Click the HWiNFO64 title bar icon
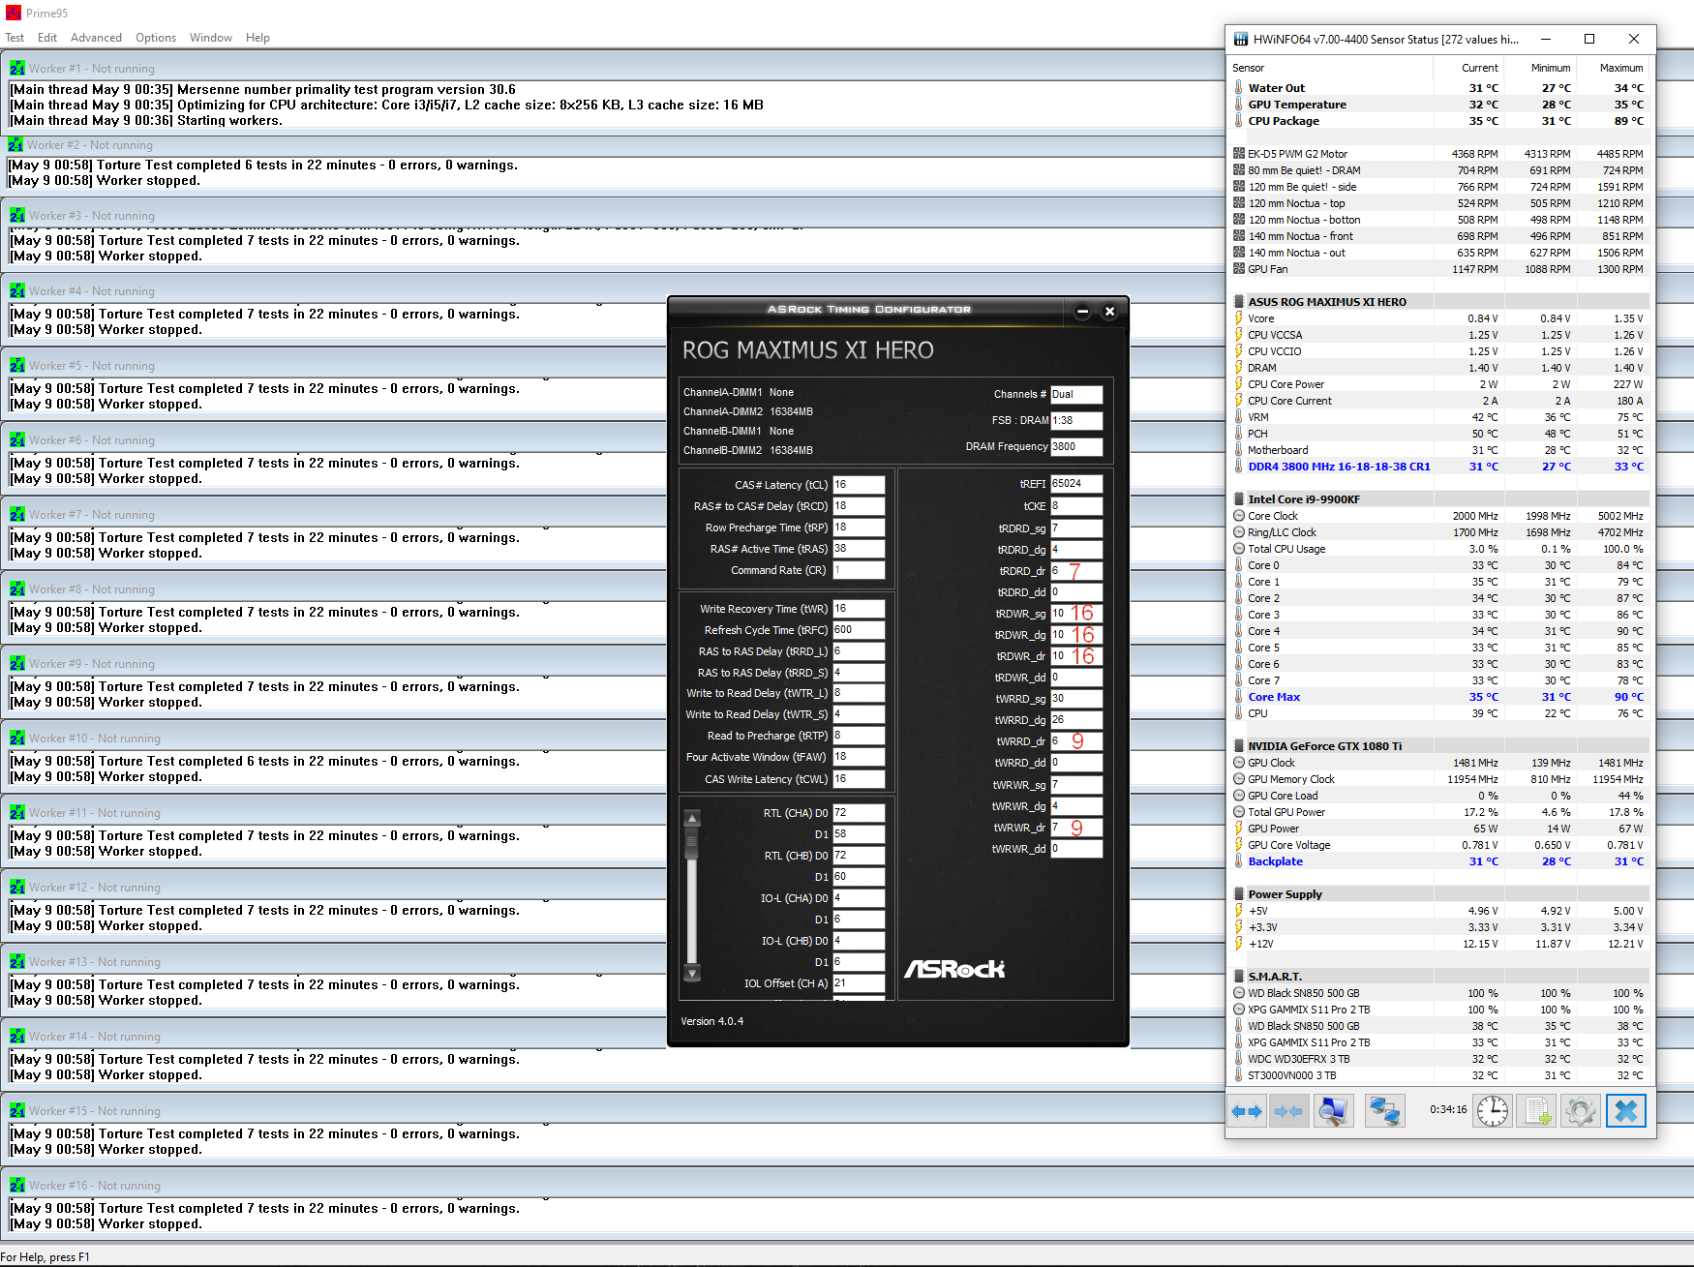Screen dimensions: 1694x1267 pyautogui.click(x=1241, y=40)
